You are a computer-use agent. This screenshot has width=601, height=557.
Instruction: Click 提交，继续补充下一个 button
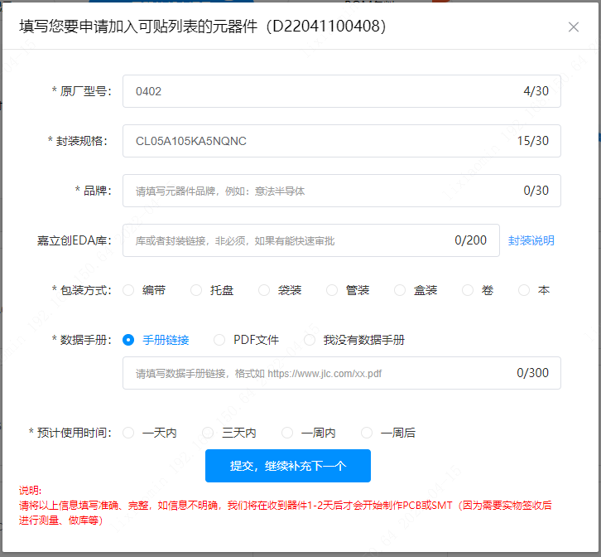[287, 466]
